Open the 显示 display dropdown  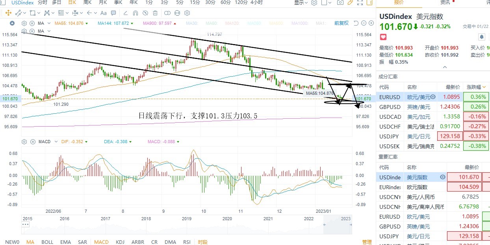tap(301, 3)
